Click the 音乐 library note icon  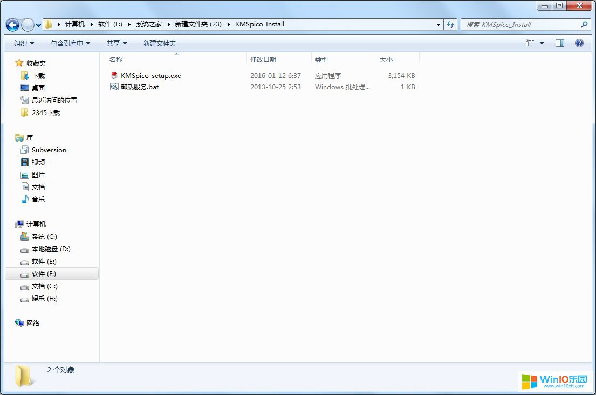(x=25, y=199)
